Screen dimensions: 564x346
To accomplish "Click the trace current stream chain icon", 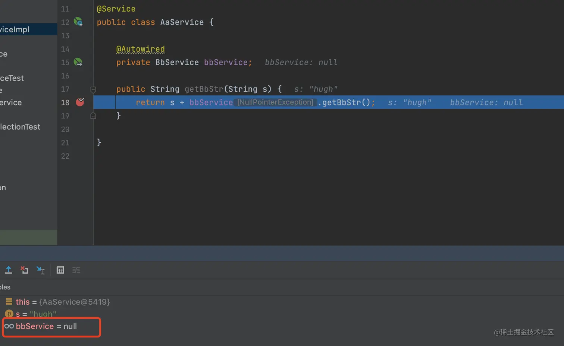I will (76, 270).
